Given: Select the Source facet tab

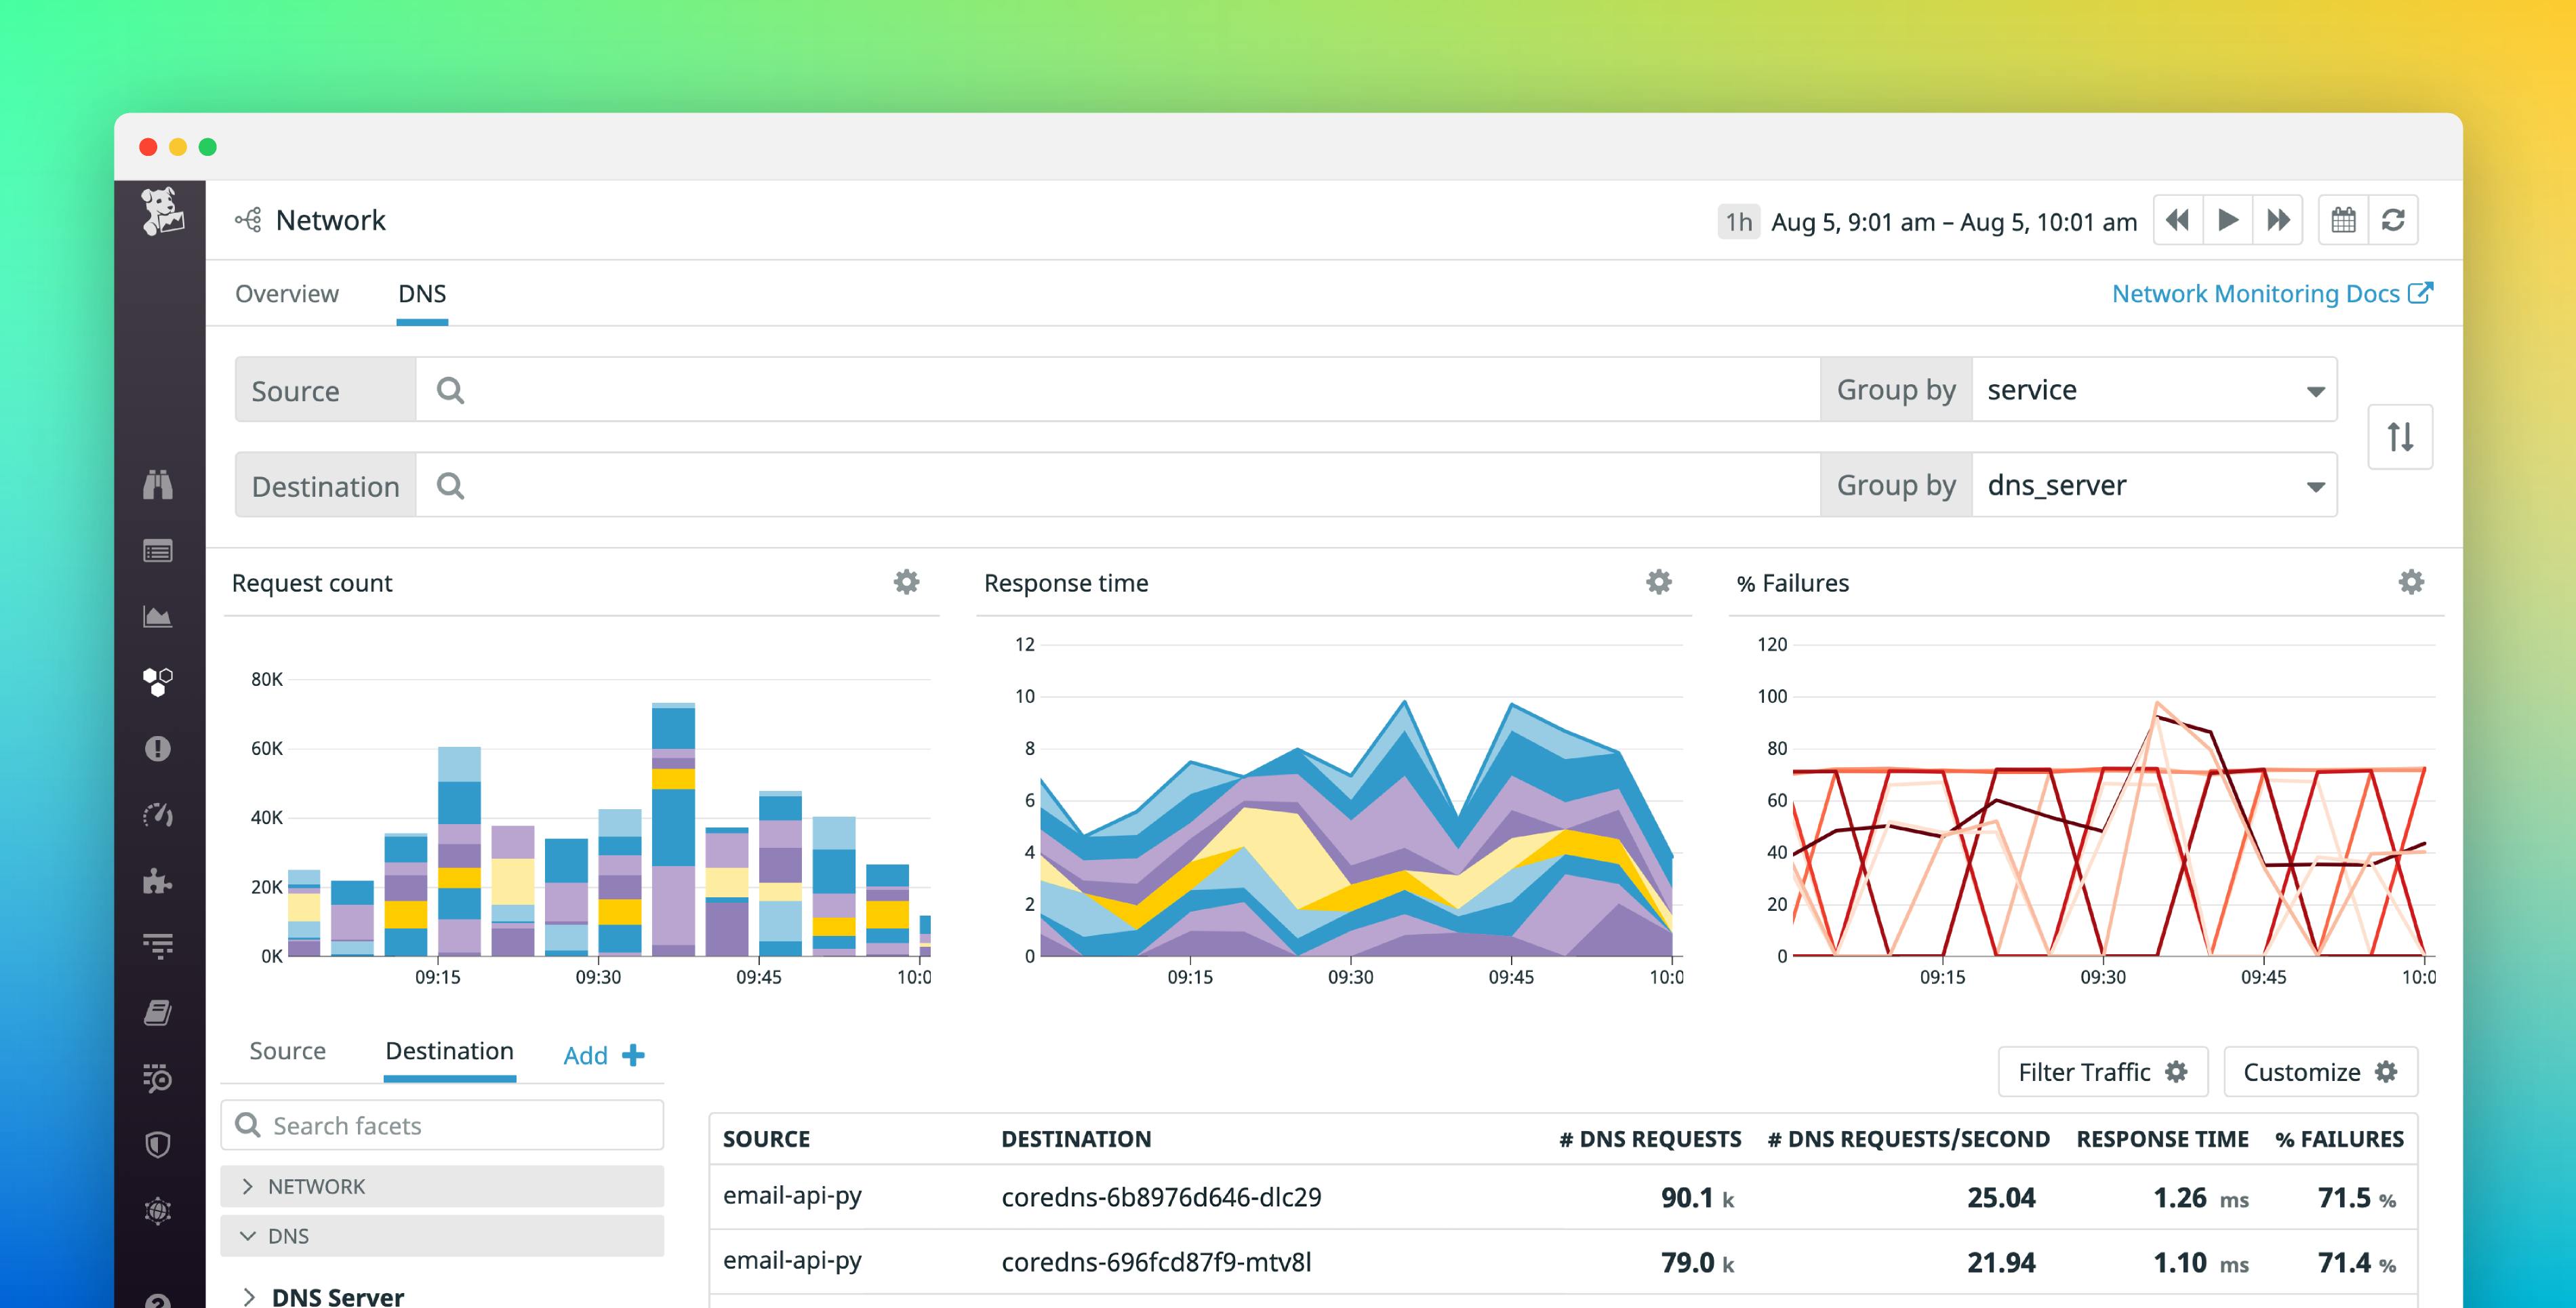Looking at the screenshot, I should [287, 1051].
